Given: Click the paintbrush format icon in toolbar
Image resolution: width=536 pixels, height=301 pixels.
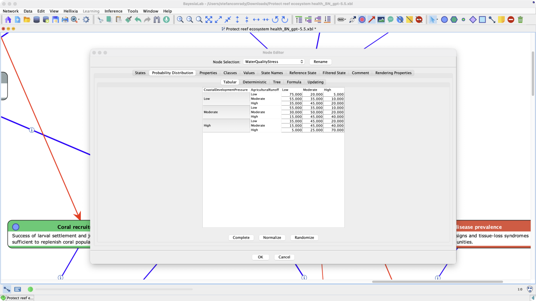Looking at the screenshot, I should 129,20.
